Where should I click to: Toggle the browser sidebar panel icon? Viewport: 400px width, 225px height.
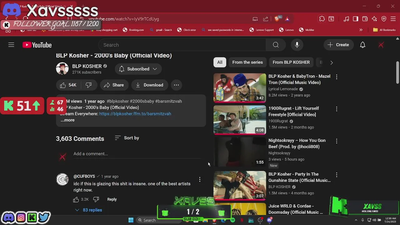356,19
